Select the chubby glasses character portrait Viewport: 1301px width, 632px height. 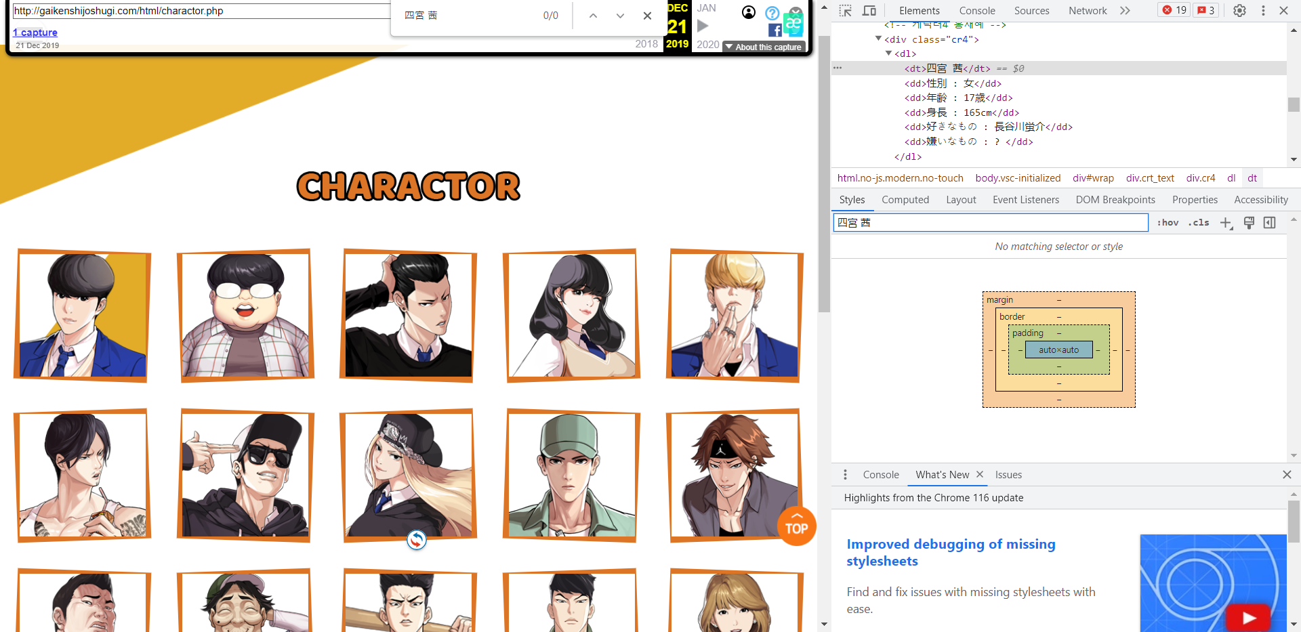pos(245,316)
